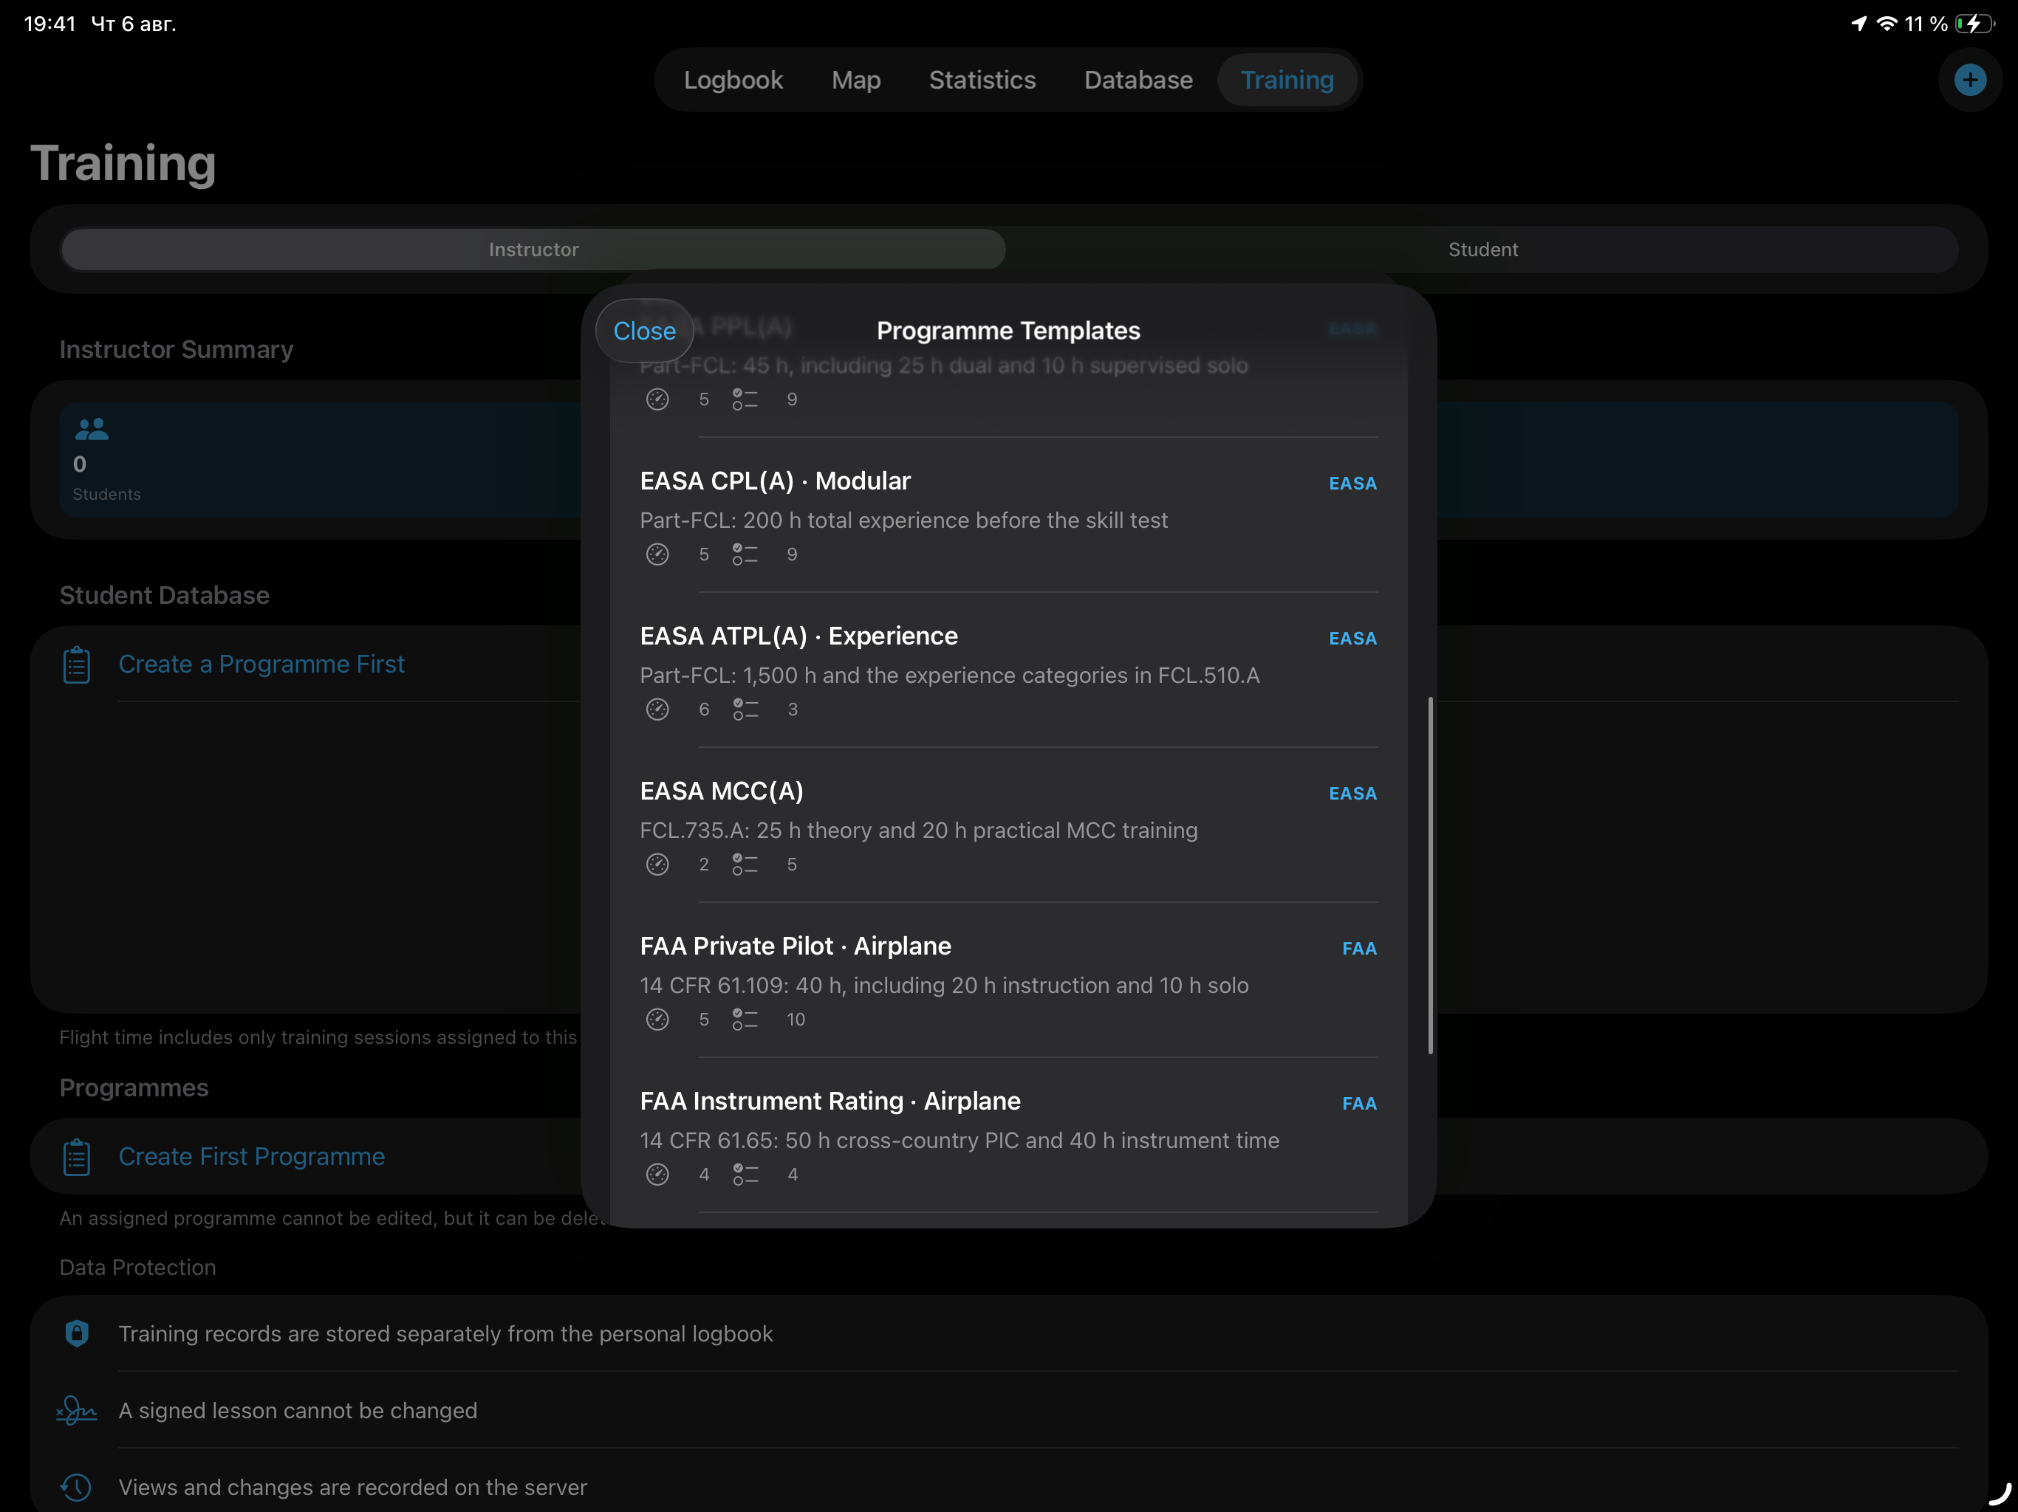Screen dimensions: 2018x1512
Task: Click the gauge icon in the PPL(A) row
Action: coord(657,399)
